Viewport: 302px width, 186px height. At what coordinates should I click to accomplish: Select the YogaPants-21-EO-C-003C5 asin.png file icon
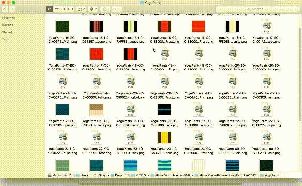point(266,82)
